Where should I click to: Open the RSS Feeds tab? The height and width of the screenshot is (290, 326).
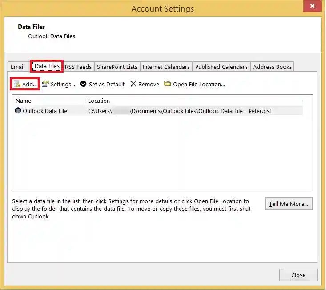(78, 67)
